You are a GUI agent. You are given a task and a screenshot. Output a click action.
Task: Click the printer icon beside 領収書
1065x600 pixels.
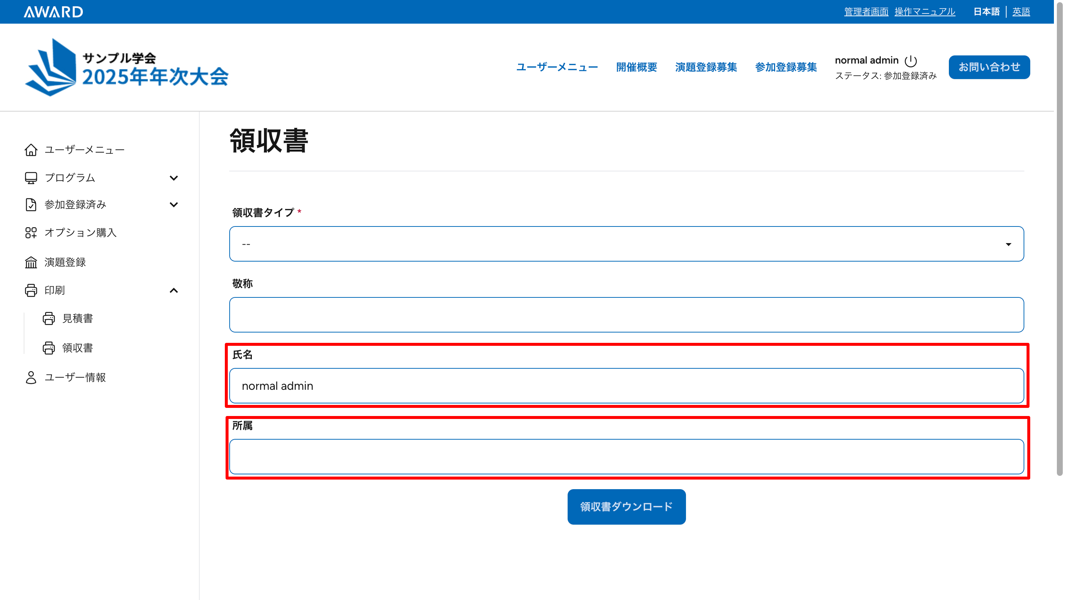pyautogui.click(x=49, y=348)
